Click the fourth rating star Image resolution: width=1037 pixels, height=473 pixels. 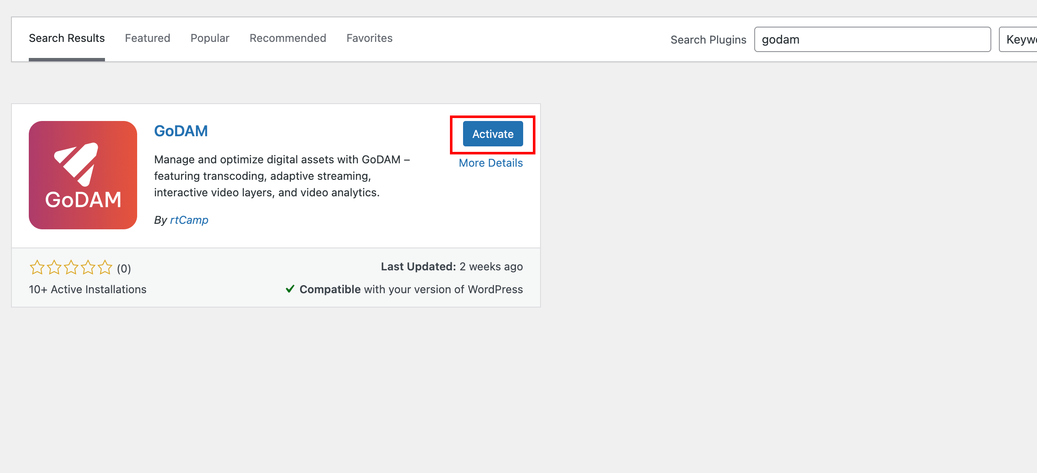point(88,267)
